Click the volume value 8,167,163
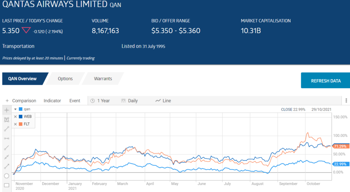This screenshot has width=350, height=192. (105, 30)
